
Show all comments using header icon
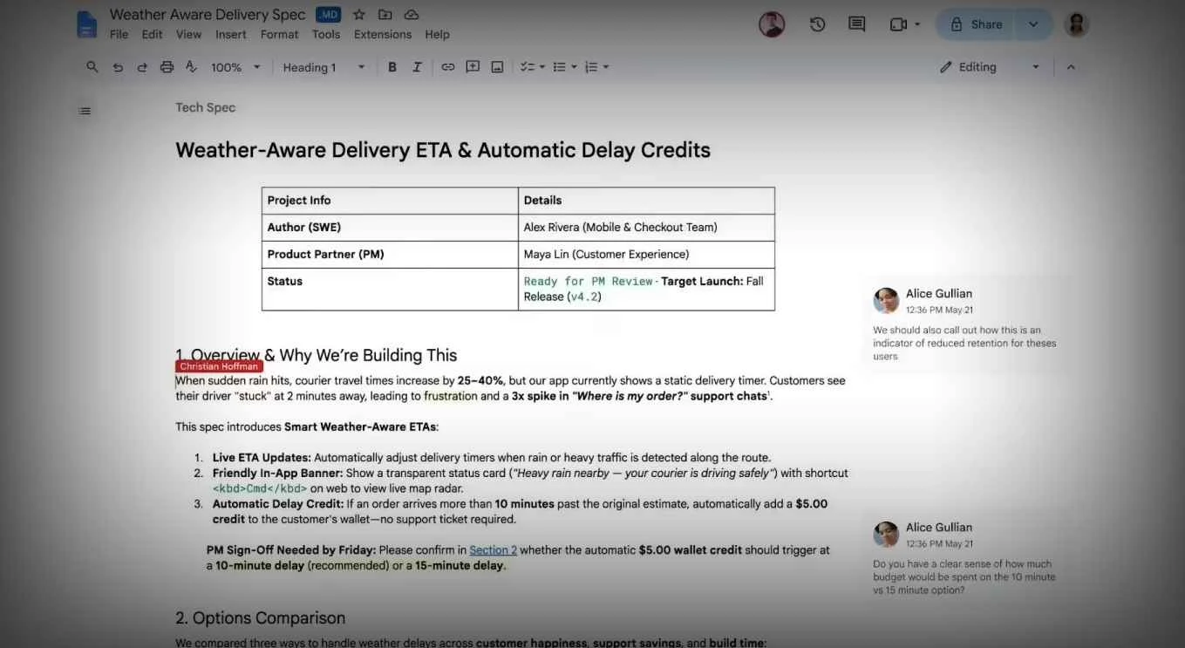[x=857, y=24]
